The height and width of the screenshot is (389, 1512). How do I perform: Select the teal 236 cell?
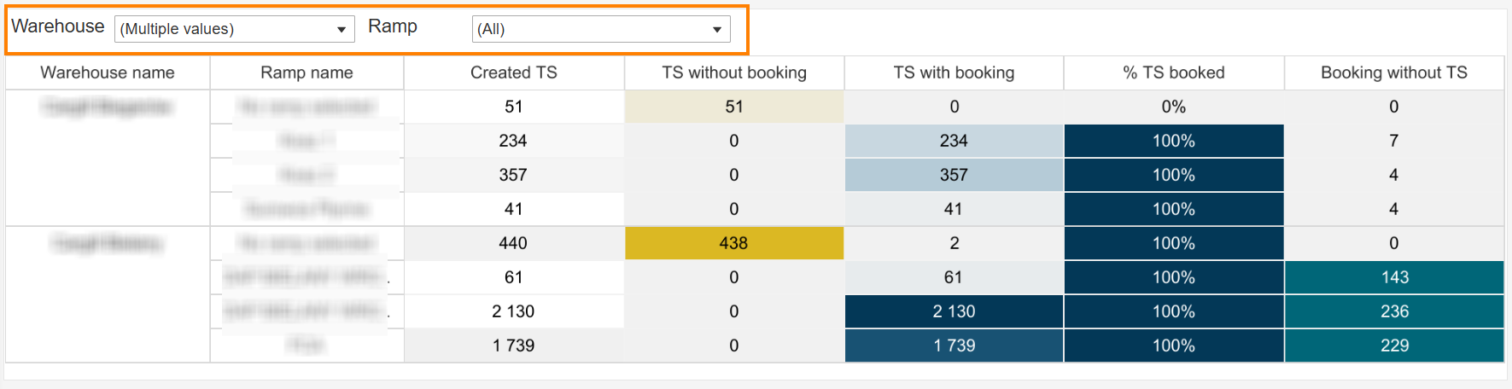point(1394,311)
